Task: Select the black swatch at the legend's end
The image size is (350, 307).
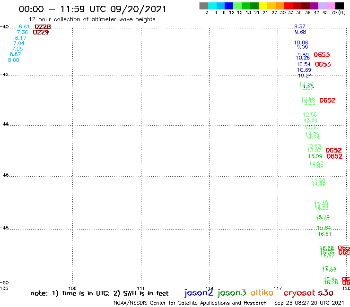Action: 340,6
